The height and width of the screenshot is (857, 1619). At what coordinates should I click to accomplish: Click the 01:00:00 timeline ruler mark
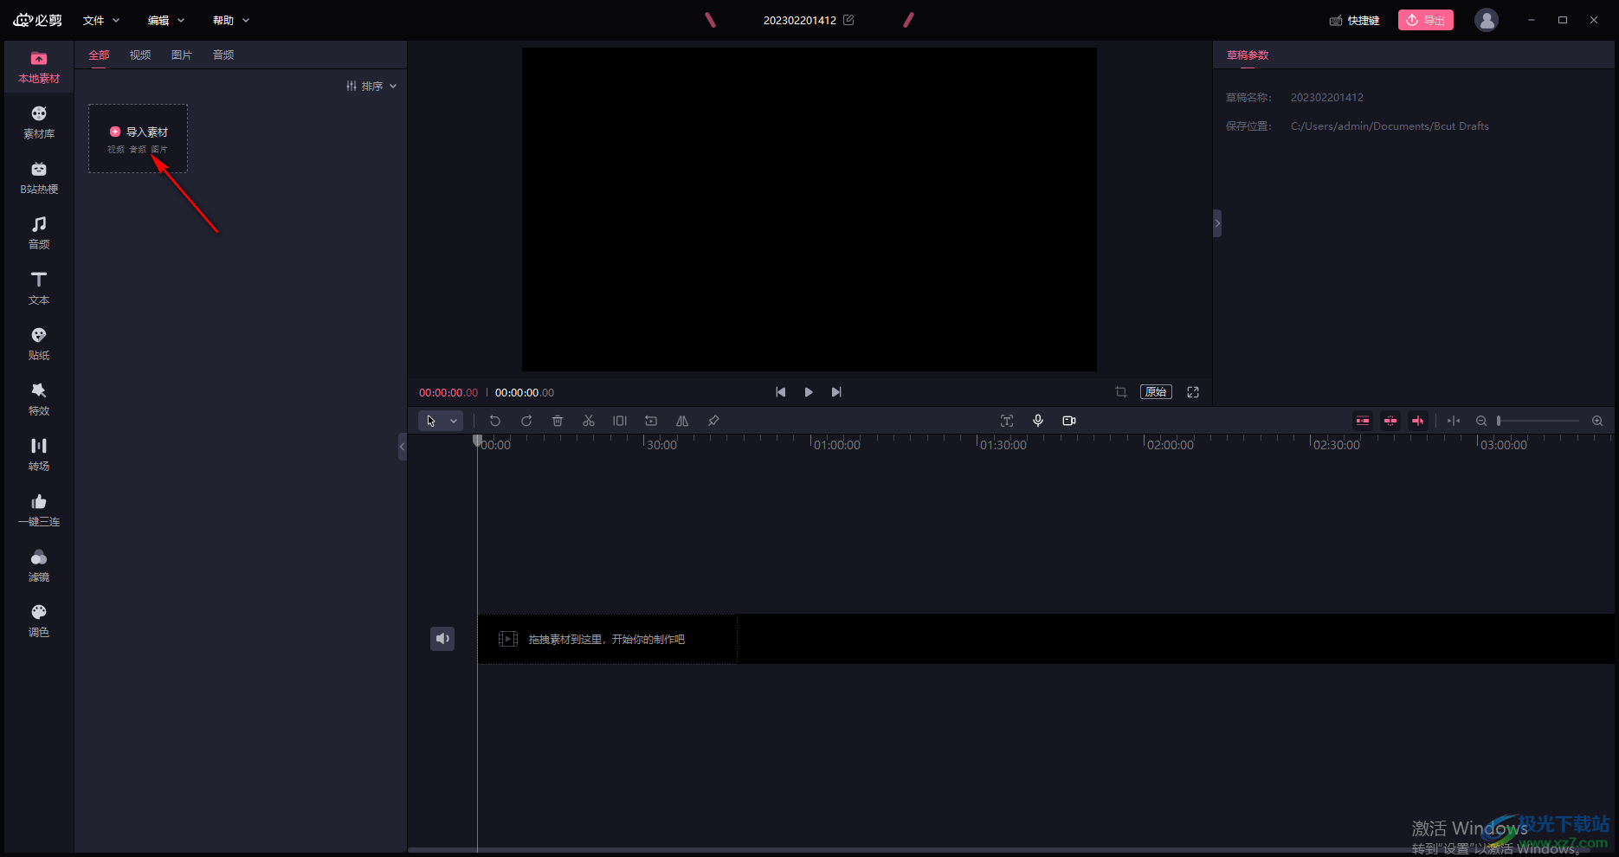[836, 445]
